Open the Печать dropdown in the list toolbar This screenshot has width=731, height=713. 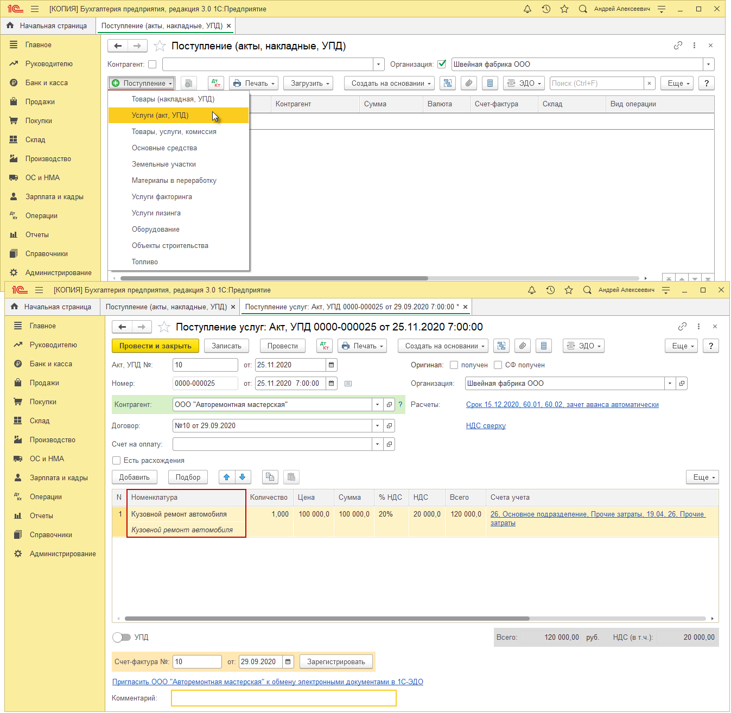point(254,83)
